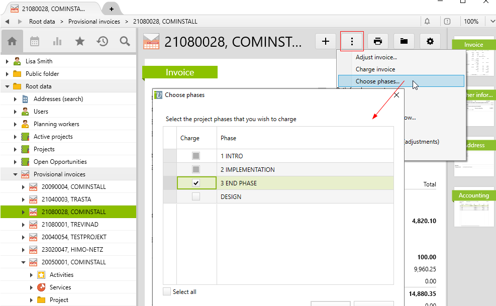
Task: Click the notification bell icon
Action: click(x=427, y=22)
